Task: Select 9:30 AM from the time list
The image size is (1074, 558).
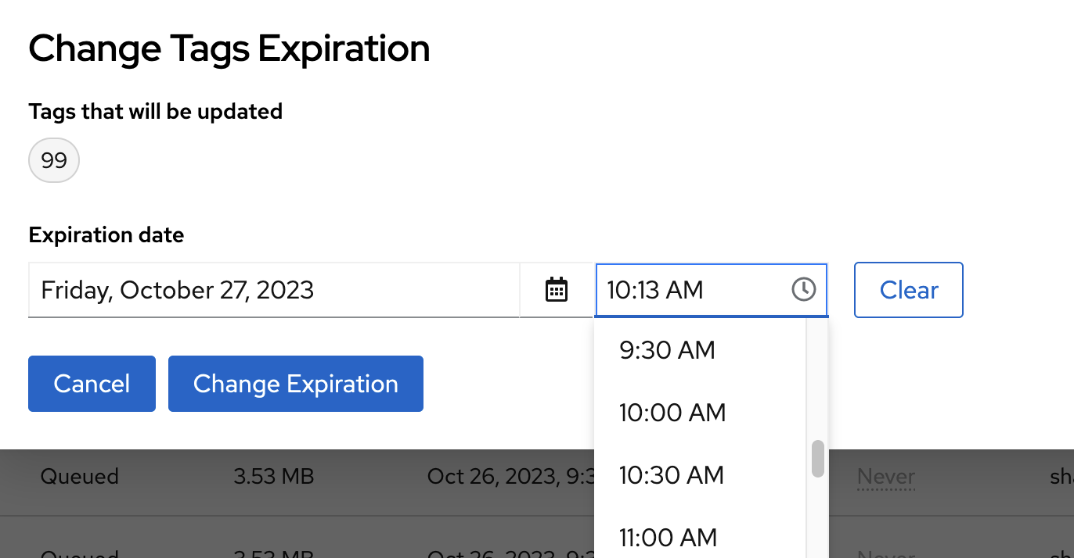Action: click(667, 350)
